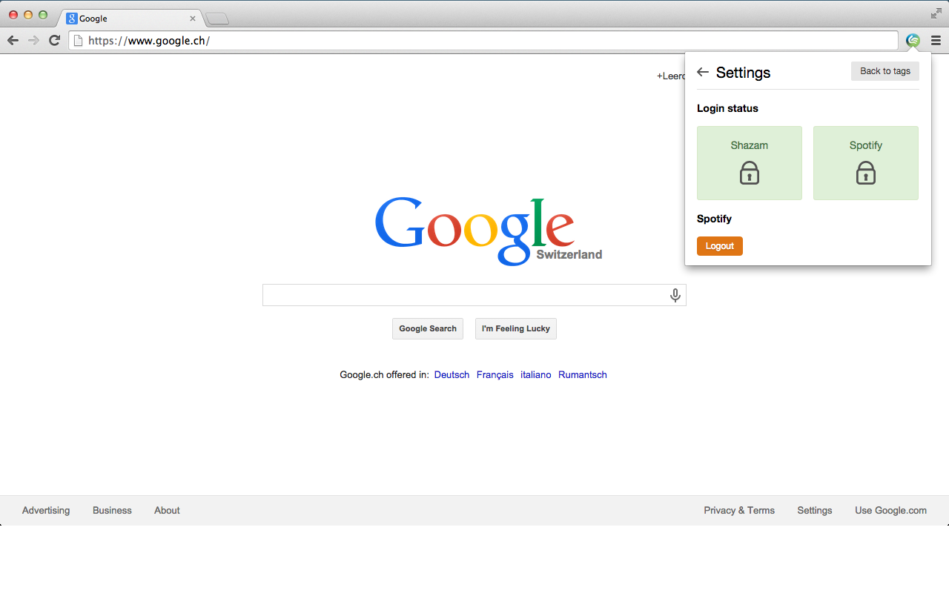
Task: Click the Spotify section heading above Logout
Action: click(x=714, y=219)
